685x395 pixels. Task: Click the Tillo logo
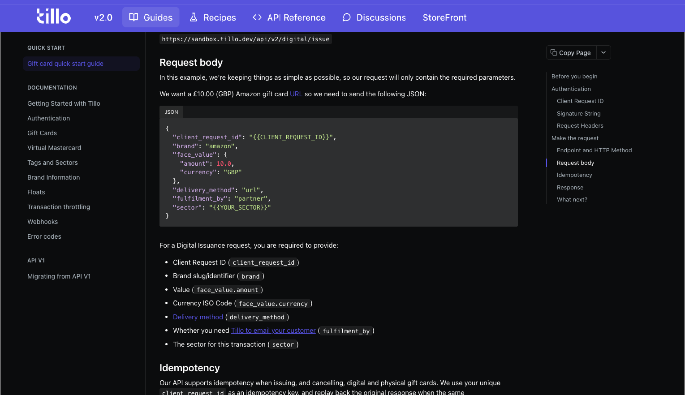coord(54,16)
